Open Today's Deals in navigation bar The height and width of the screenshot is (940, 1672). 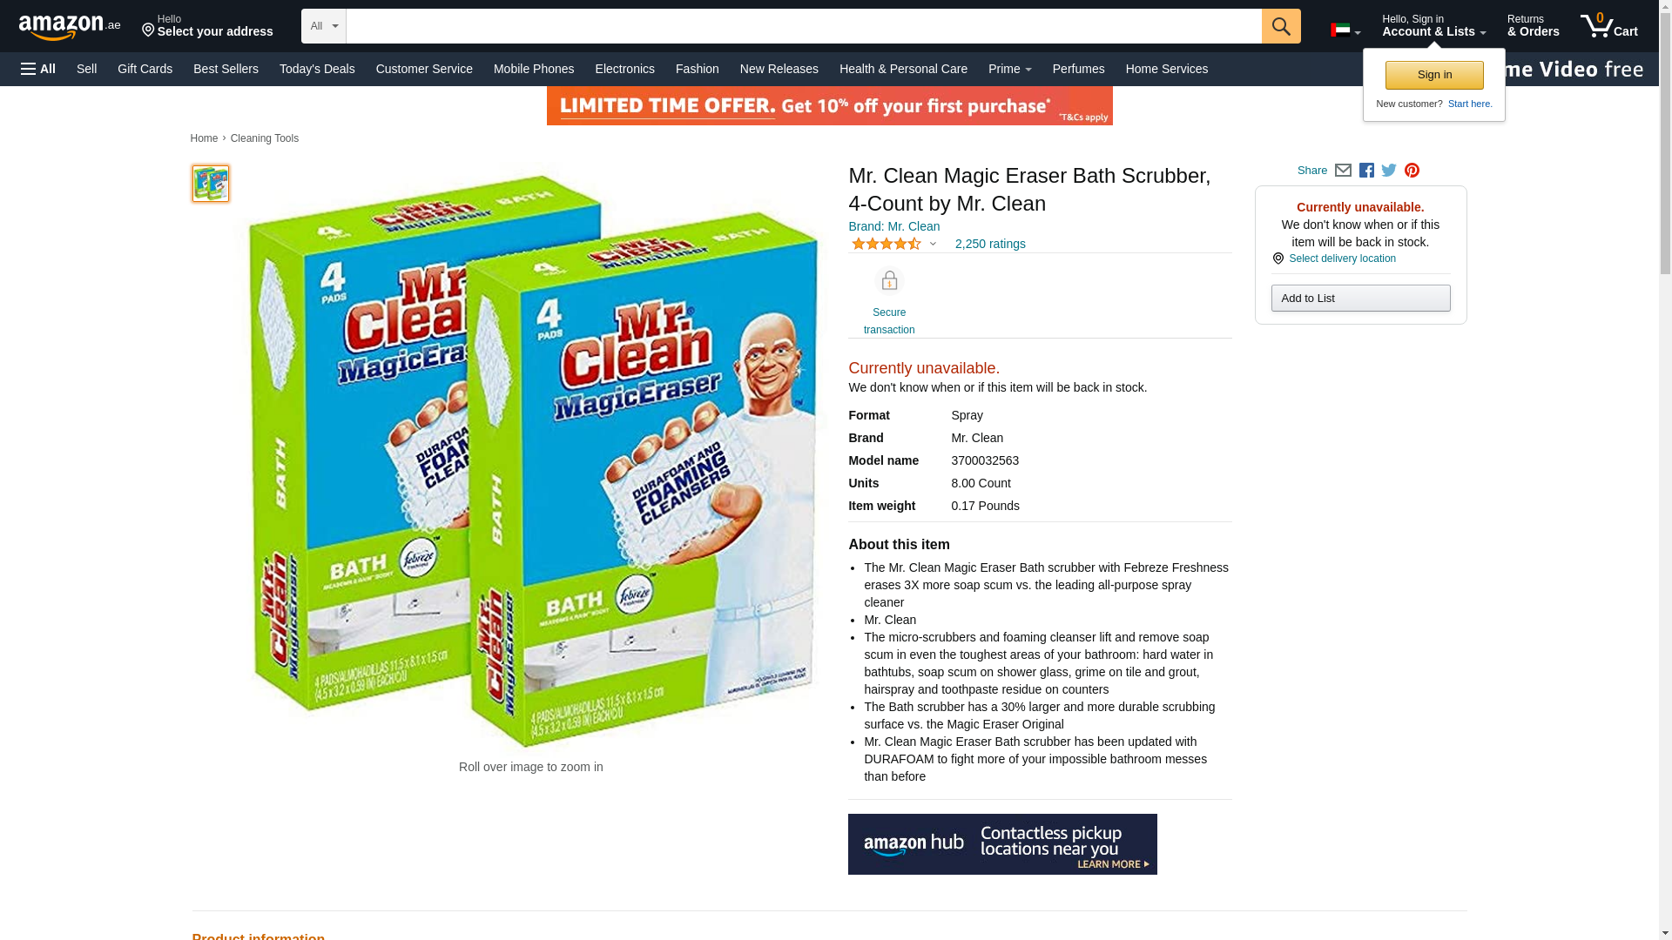coord(317,69)
